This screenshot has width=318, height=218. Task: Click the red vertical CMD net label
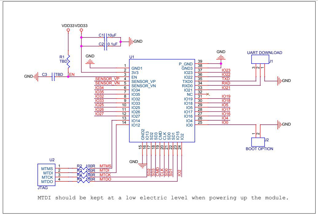coord(158,172)
